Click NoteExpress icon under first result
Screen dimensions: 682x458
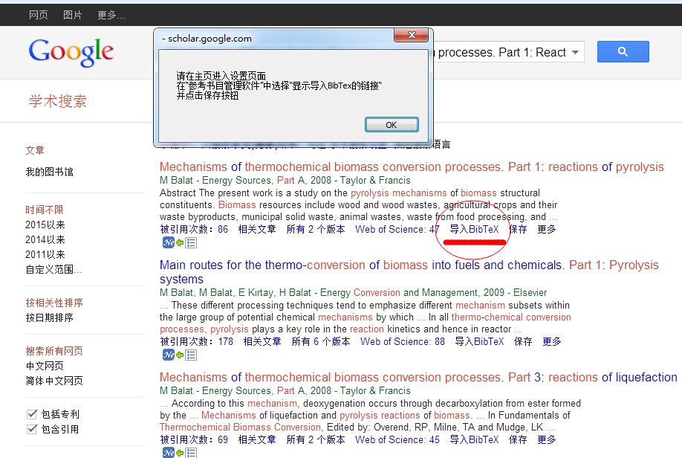point(169,242)
